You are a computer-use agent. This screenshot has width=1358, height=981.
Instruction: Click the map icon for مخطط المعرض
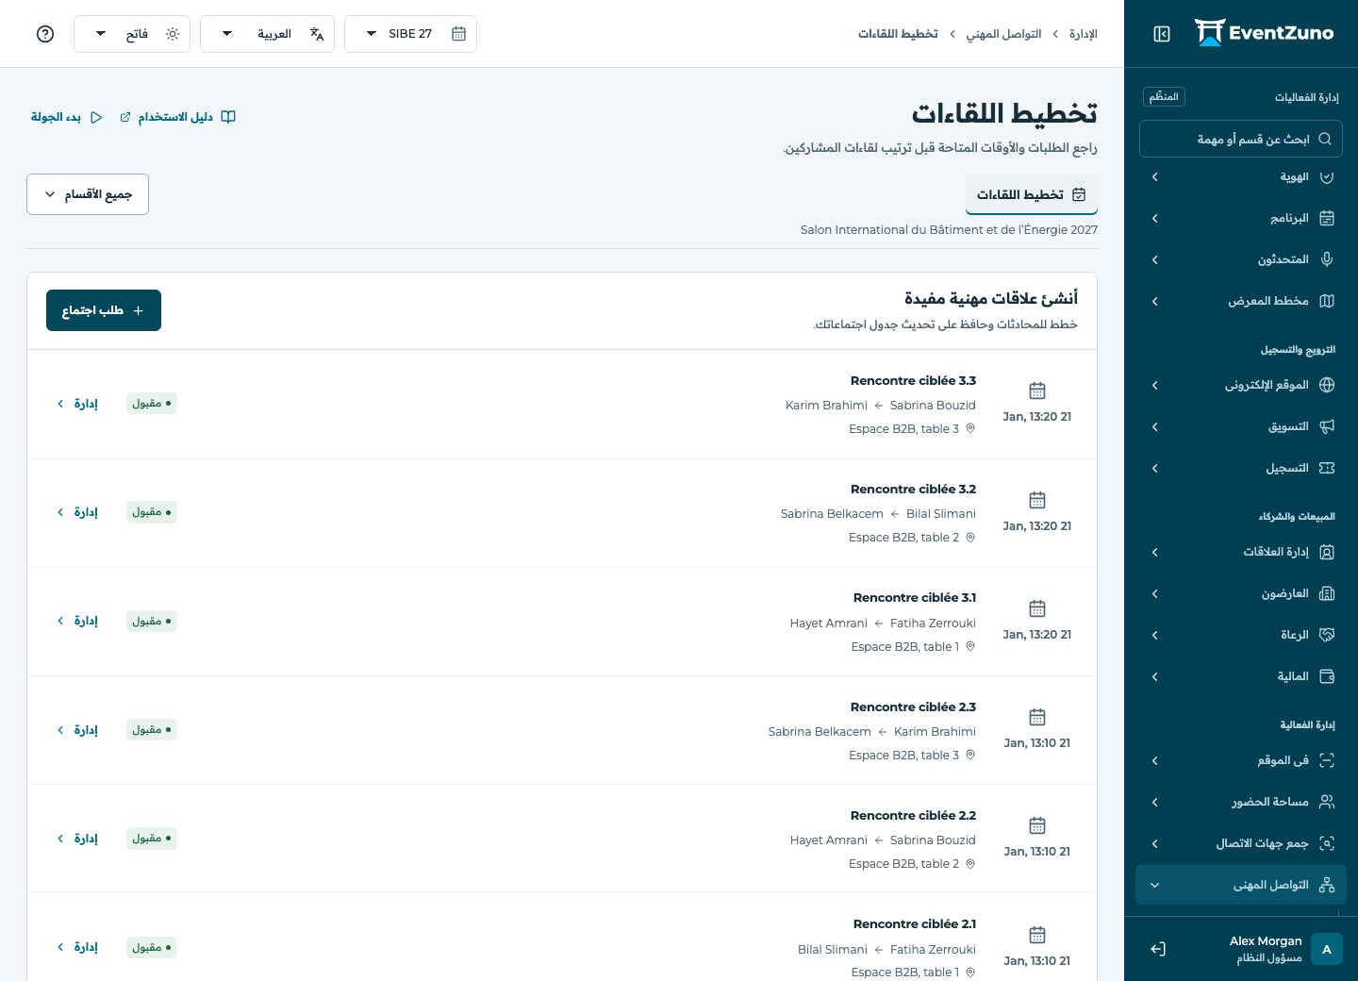[x=1327, y=301]
